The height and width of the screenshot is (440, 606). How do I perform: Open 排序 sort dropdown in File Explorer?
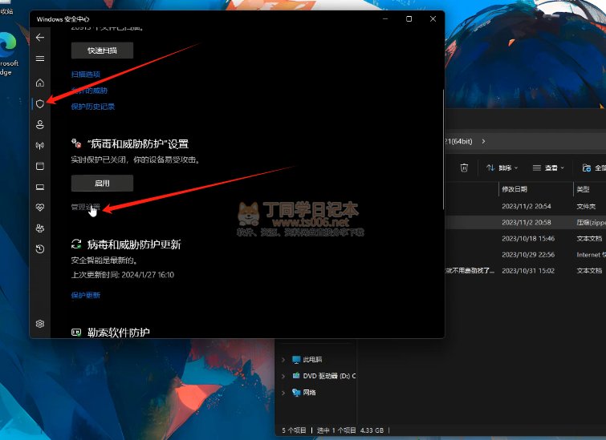[502, 168]
